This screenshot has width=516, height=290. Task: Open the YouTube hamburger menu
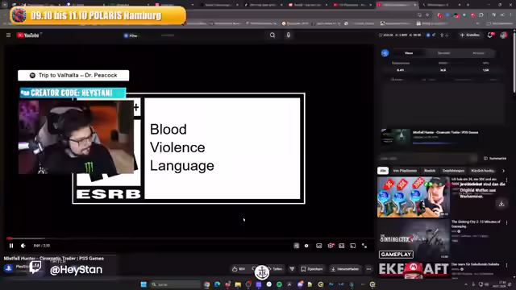[9, 35]
